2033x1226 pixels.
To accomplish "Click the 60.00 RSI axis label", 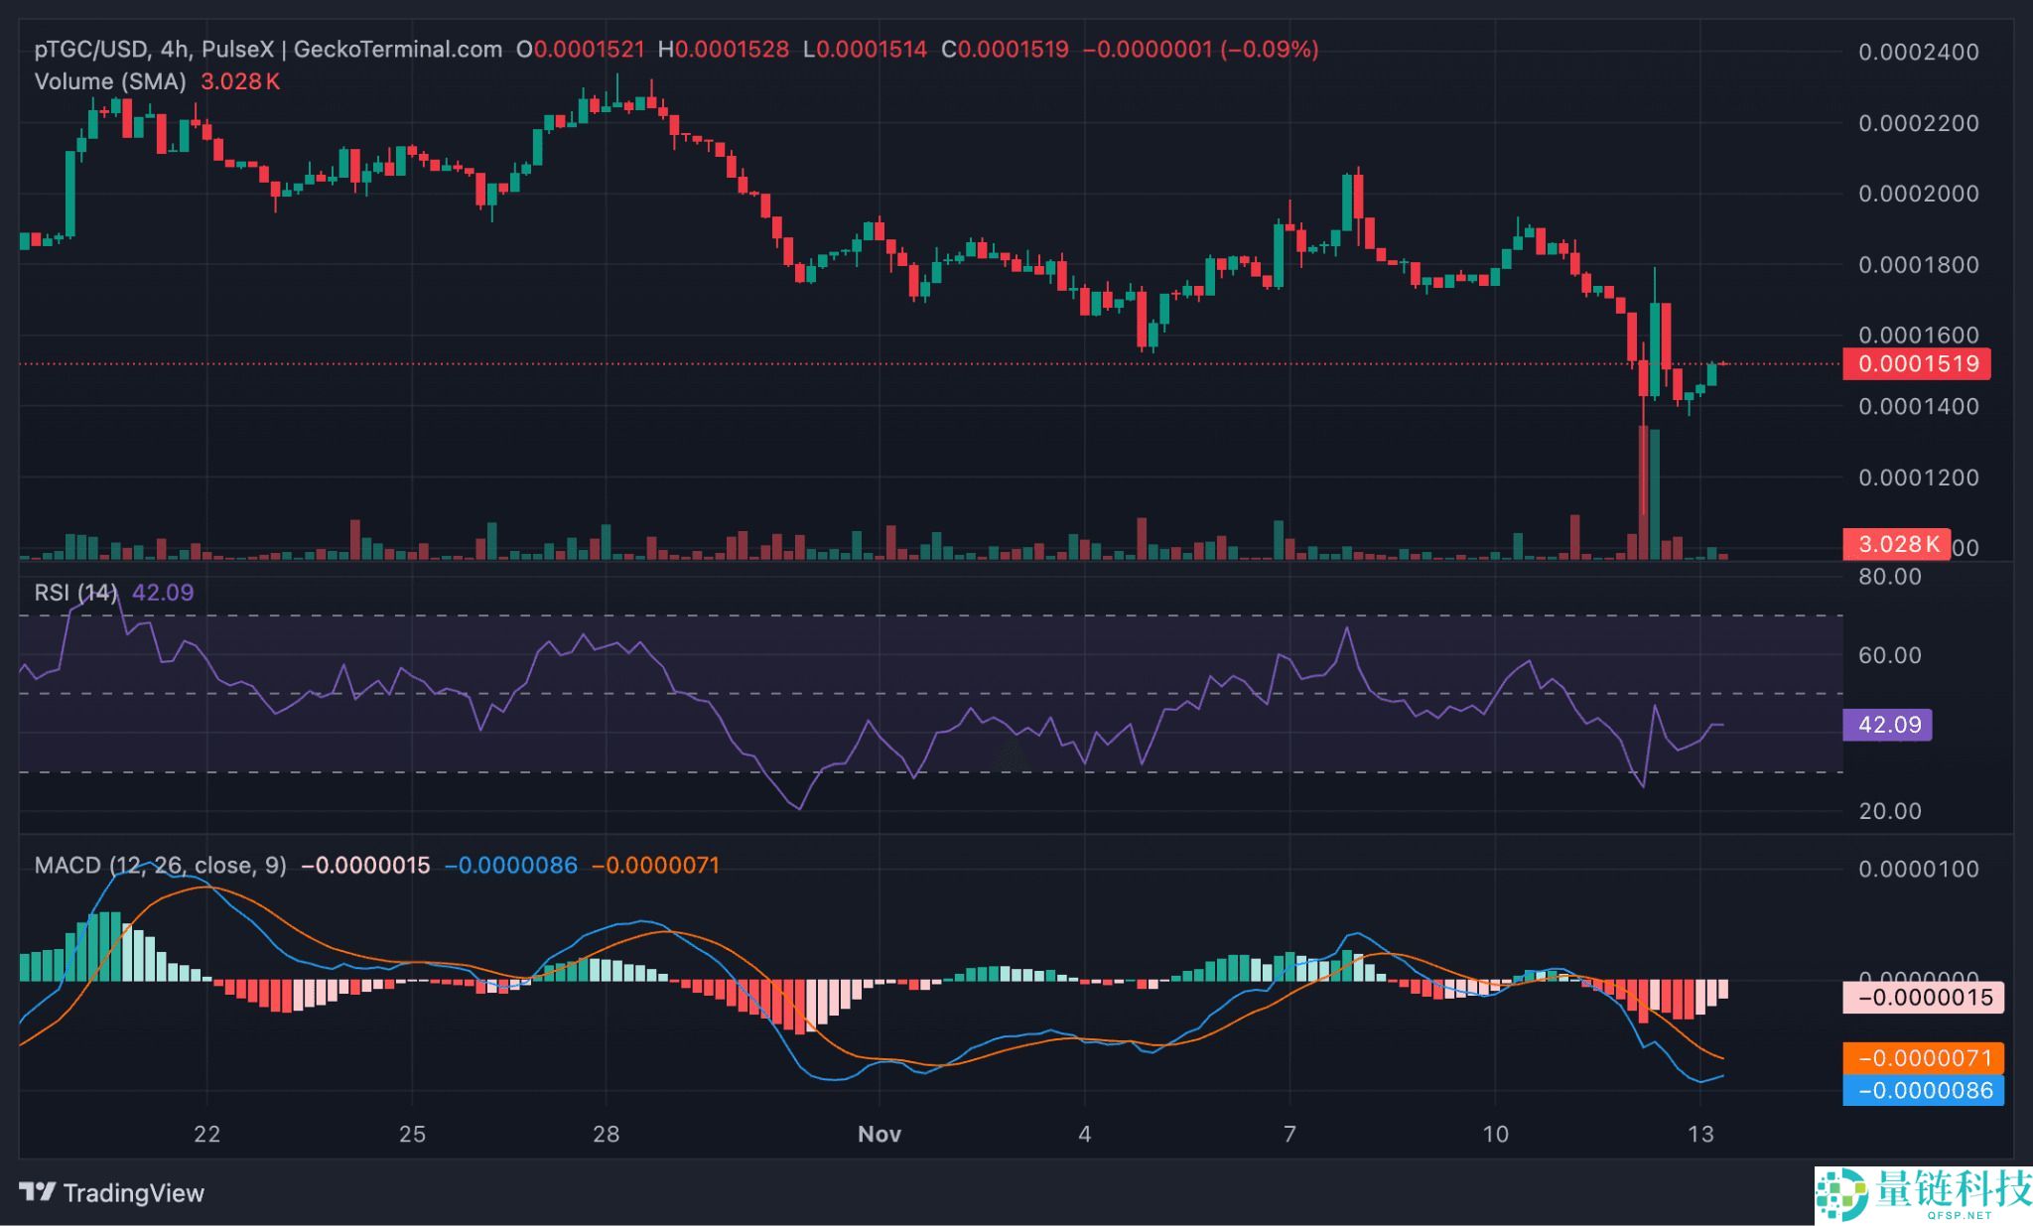I will coord(1890,655).
